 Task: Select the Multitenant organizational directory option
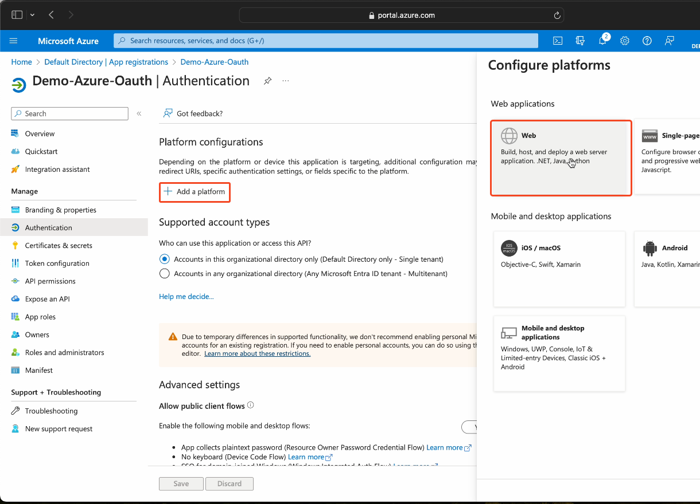point(165,274)
